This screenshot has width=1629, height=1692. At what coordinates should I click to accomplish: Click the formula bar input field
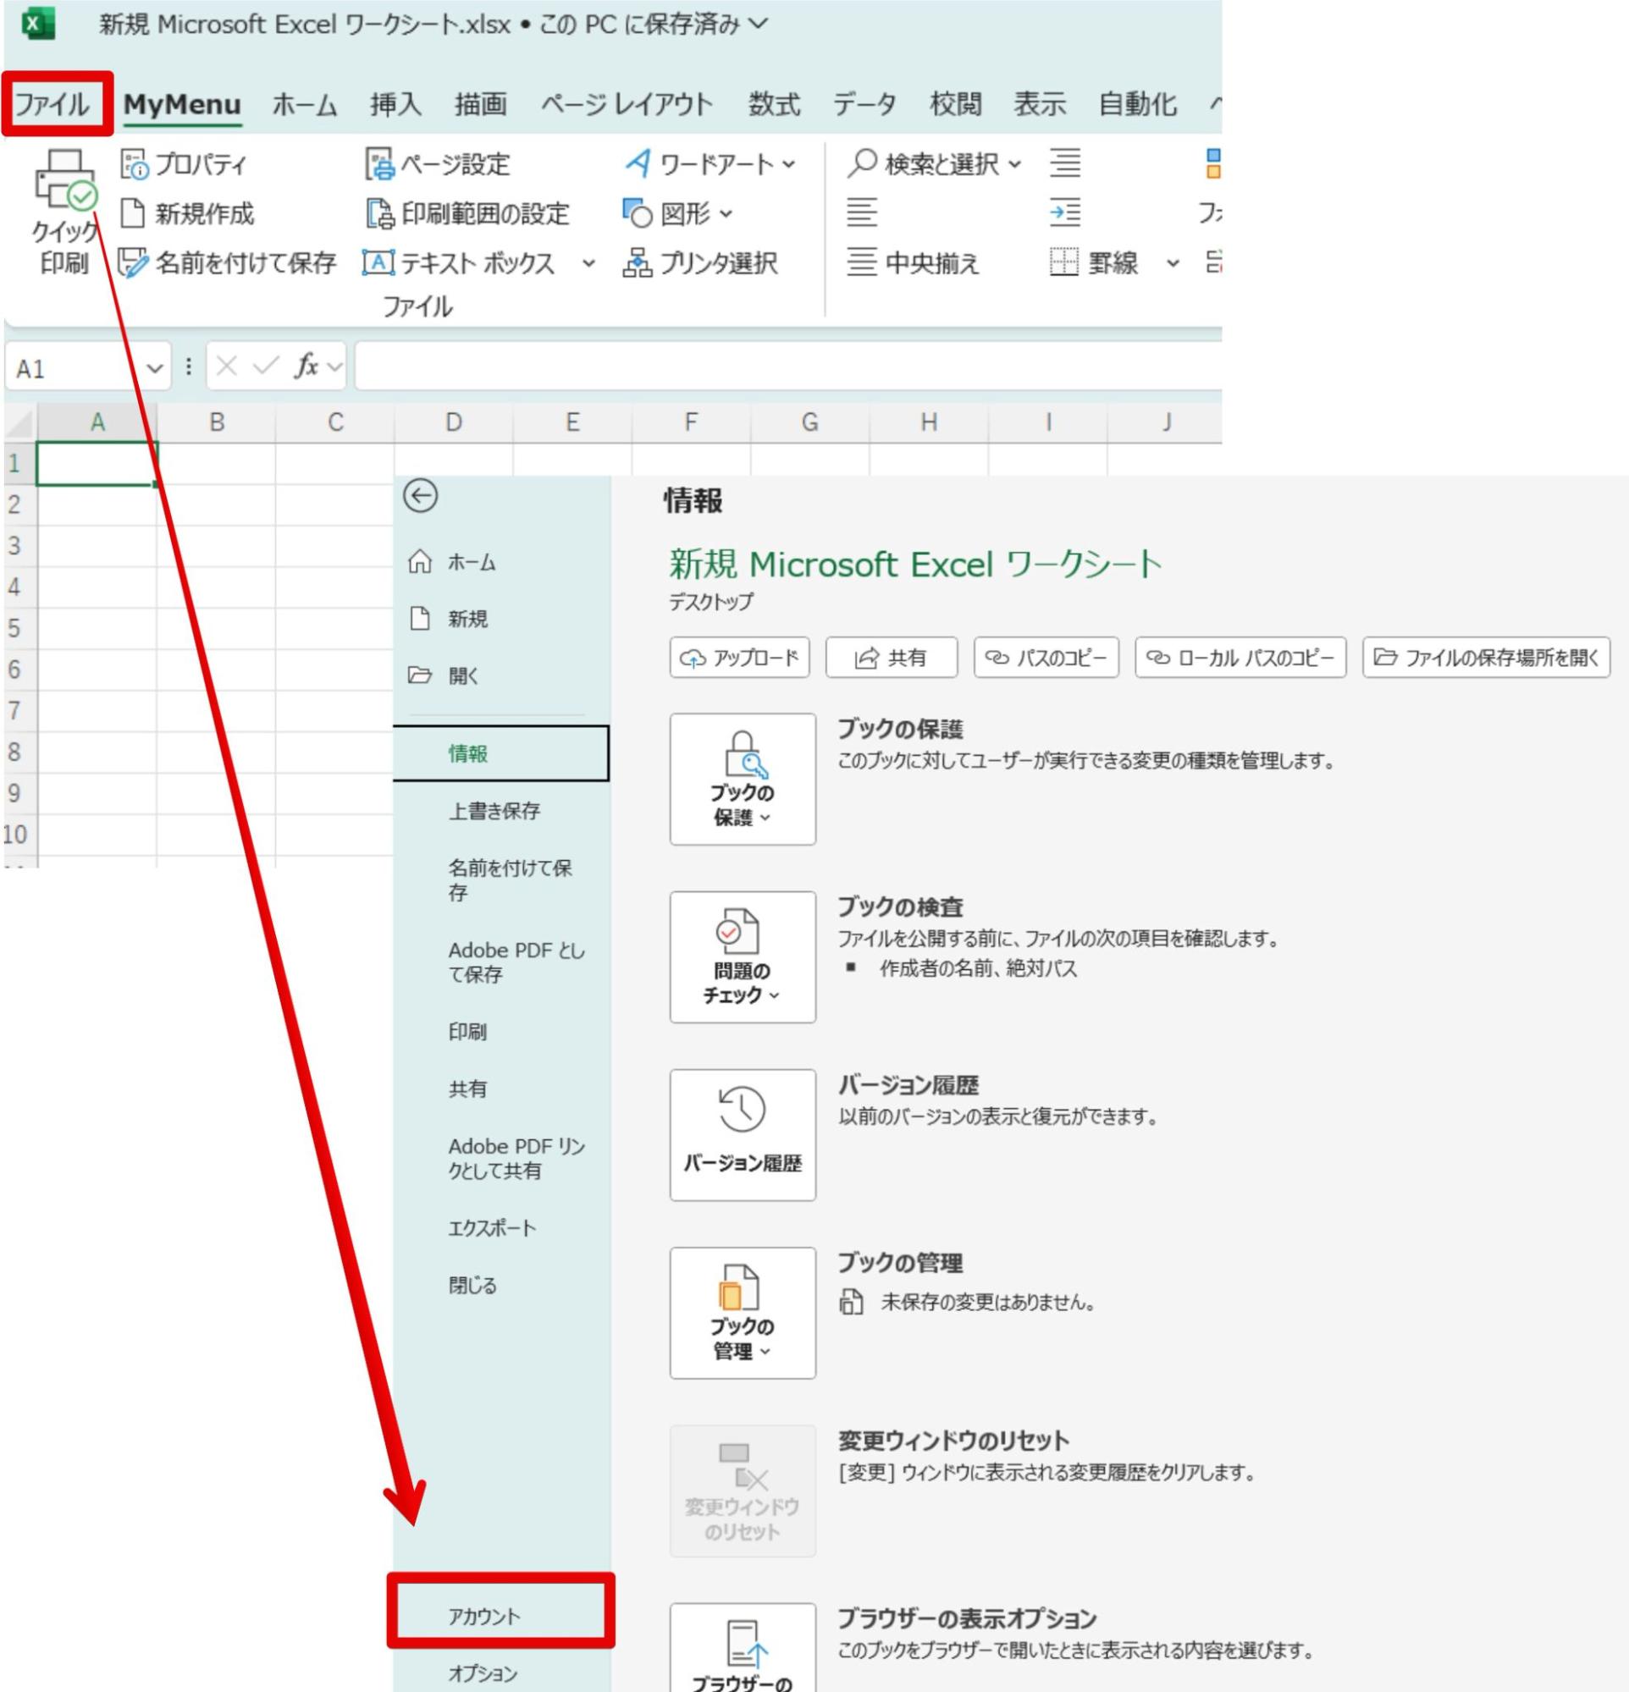coord(787,367)
